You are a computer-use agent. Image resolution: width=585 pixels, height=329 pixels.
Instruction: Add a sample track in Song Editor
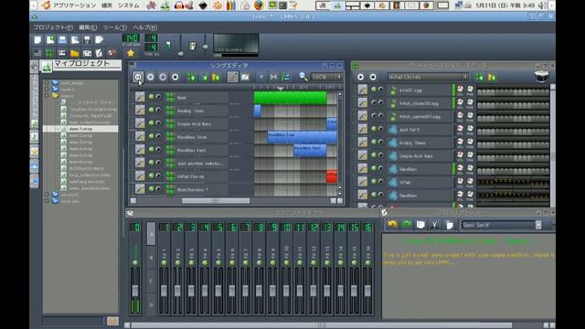click(204, 77)
